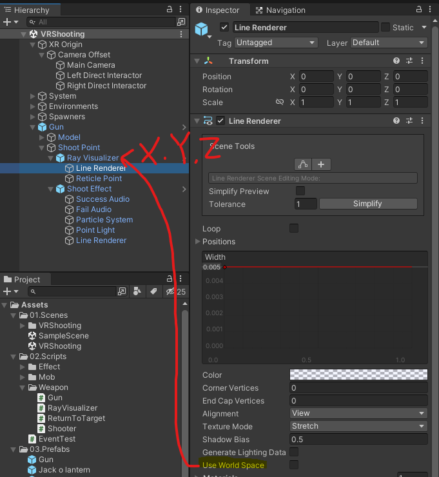
Task: Click the Simplify button
Action: pyautogui.click(x=368, y=204)
